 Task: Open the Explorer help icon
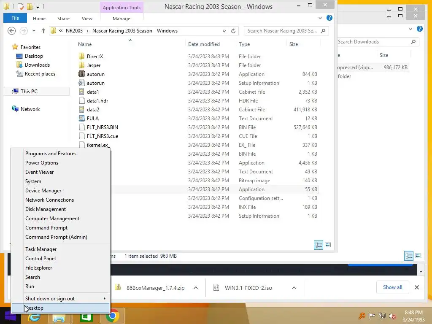tap(329, 18)
